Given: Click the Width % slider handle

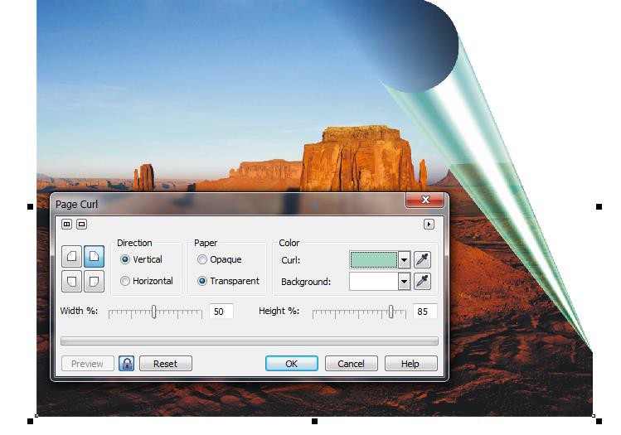Looking at the screenshot, I should 154,312.
